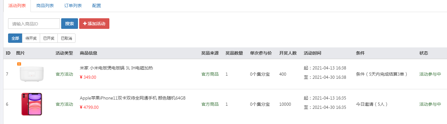This screenshot has height=124, width=447.
Task: Click the 商品信息 column header
Action: [89, 53]
